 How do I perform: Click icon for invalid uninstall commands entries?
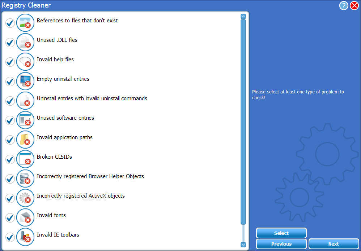(x=25, y=101)
